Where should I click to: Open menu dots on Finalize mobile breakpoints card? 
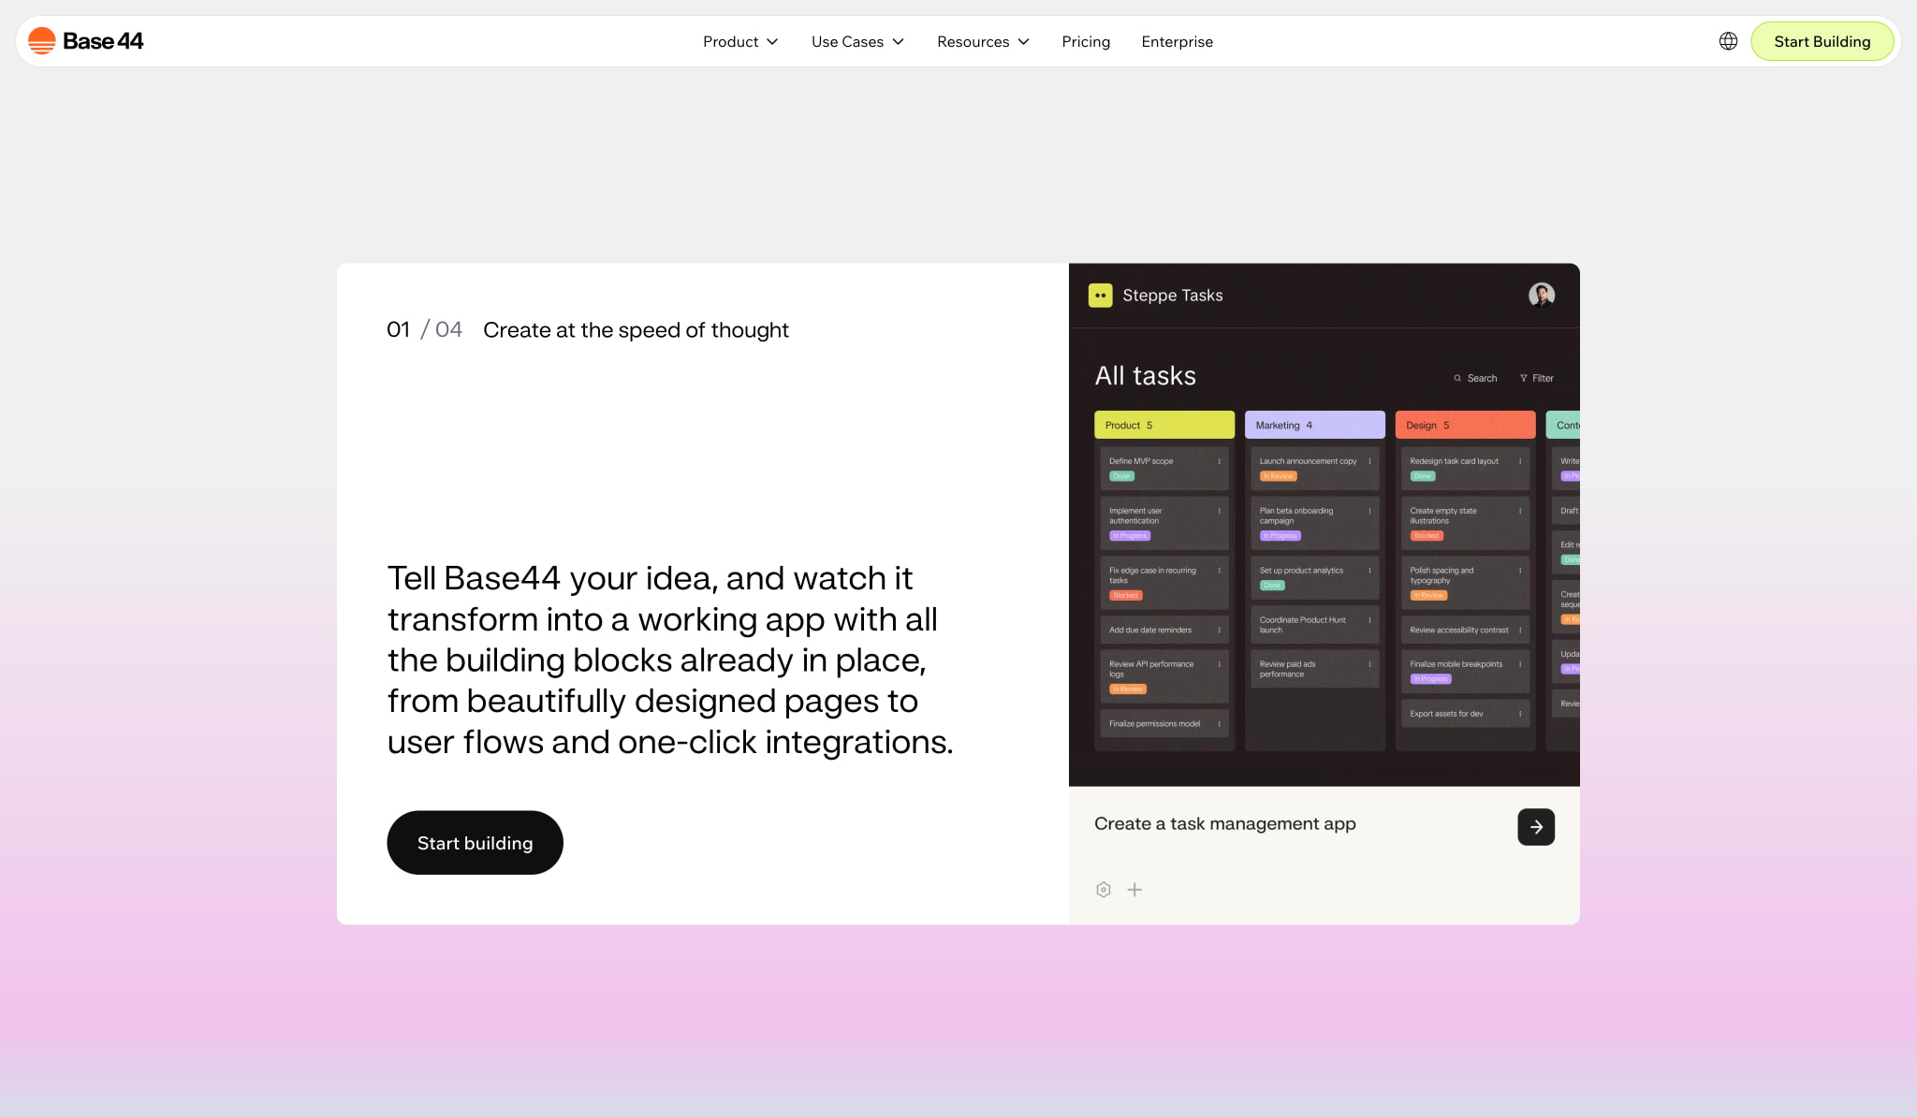pos(1520,664)
